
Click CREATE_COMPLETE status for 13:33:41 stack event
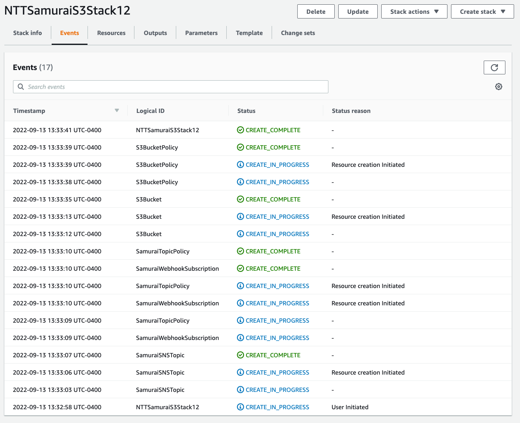(273, 130)
